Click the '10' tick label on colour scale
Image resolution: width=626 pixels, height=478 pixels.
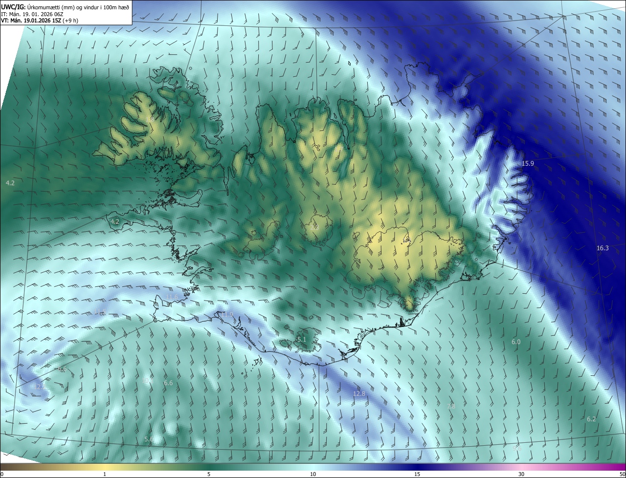tap(313, 474)
